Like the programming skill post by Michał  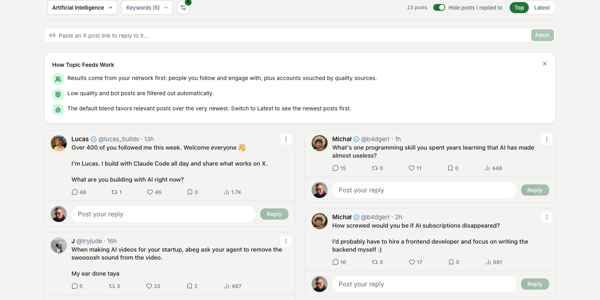coord(411,168)
